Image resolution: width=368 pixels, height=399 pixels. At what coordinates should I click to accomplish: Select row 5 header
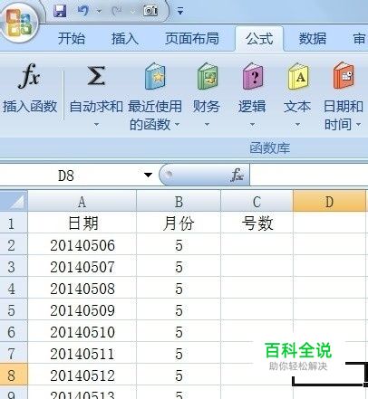[14, 310]
